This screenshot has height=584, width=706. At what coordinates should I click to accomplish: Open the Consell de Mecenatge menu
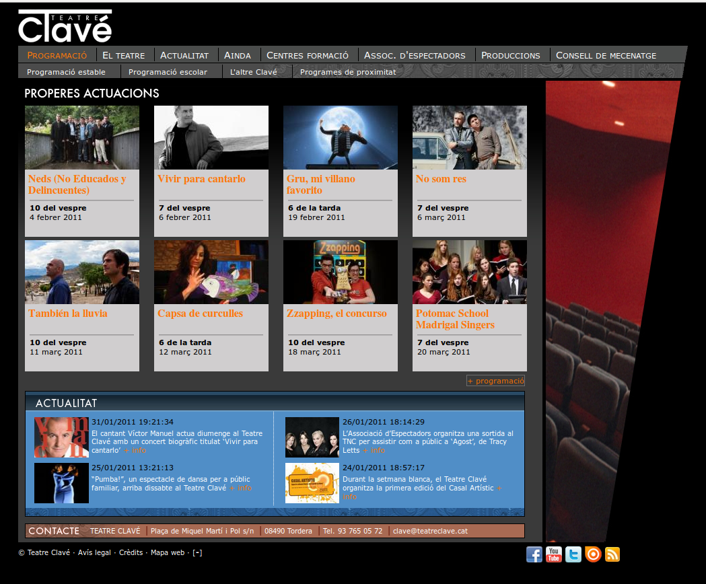[606, 55]
